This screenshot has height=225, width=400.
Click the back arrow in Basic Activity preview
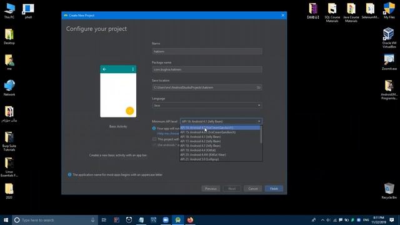tap(104, 69)
